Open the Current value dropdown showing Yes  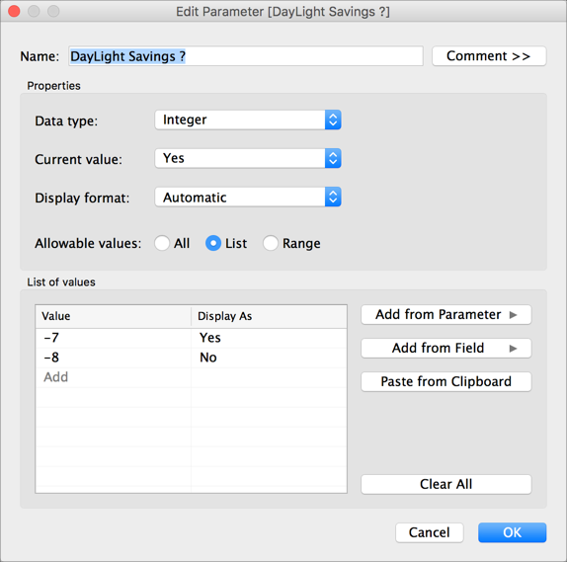(x=248, y=158)
